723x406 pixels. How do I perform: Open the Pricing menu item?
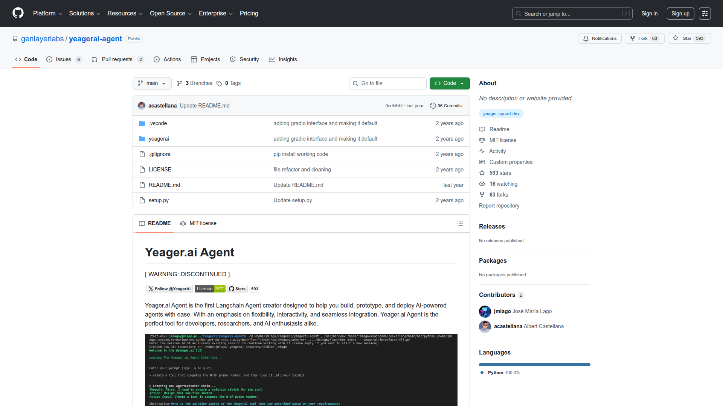[249, 13]
